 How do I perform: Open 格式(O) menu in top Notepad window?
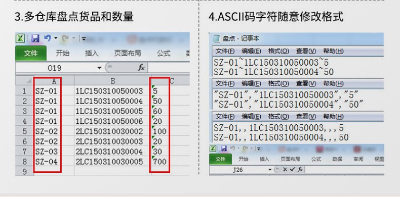tap(278, 51)
